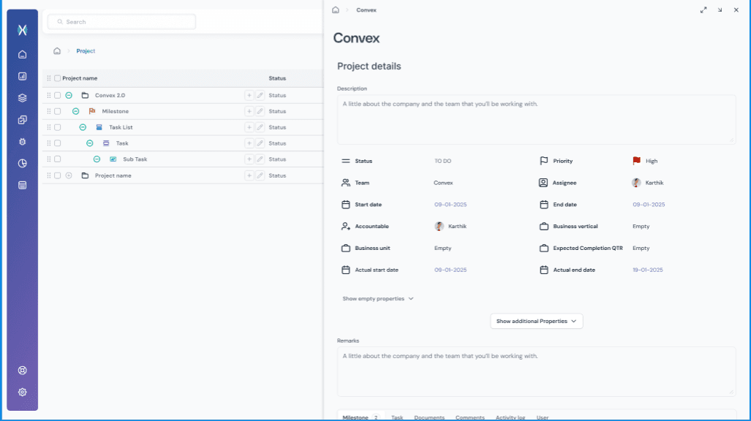Open the Settings gear at sidebar bottom
Image resolution: width=751 pixels, height=421 pixels.
(22, 392)
